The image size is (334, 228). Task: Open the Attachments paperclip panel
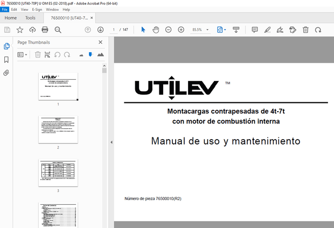6,73
